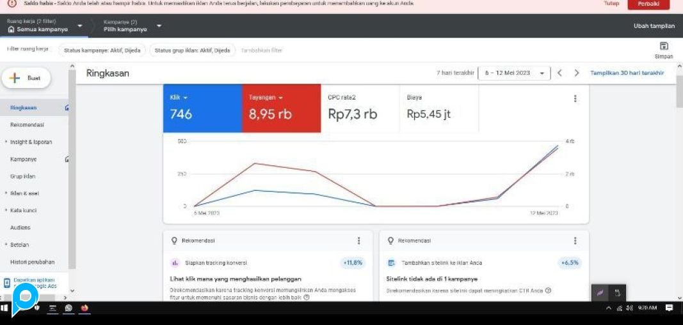Image resolution: width=683 pixels, height=325 pixels.
Task: Select Rekomendasi in the sidebar
Action: (27, 125)
